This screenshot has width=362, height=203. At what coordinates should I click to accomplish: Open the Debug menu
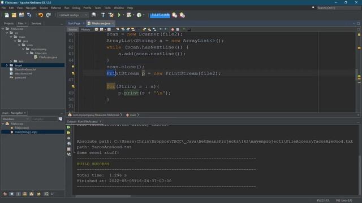[x=76, y=8]
